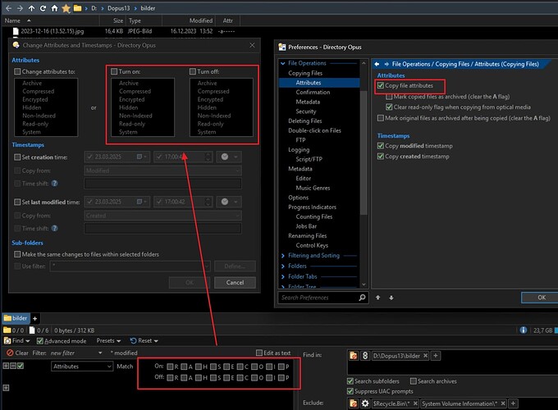The height and width of the screenshot is (410, 558).
Task: Select Double-click on Files page
Action: point(314,130)
